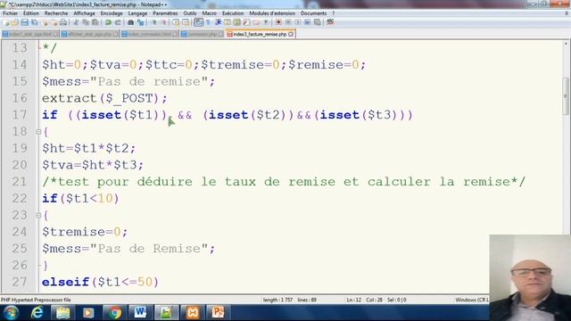
Task: Click the Copy toolbar icon
Action: coord(86,22)
